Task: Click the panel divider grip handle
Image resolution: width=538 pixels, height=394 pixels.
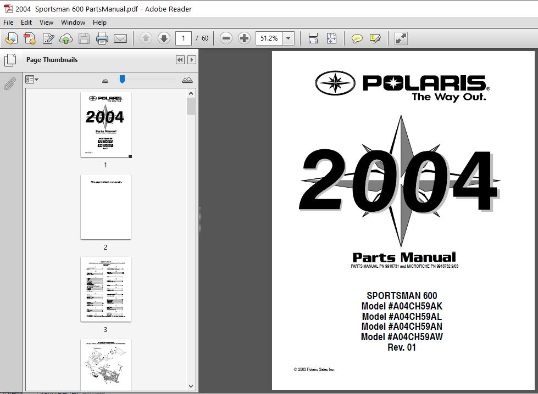Action: click(x=200, y=220)
